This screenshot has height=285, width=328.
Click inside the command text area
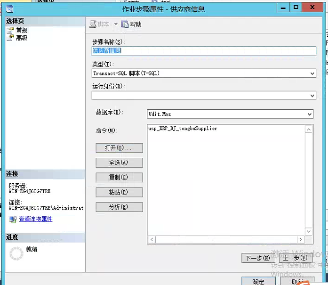(x=226, y=179)
